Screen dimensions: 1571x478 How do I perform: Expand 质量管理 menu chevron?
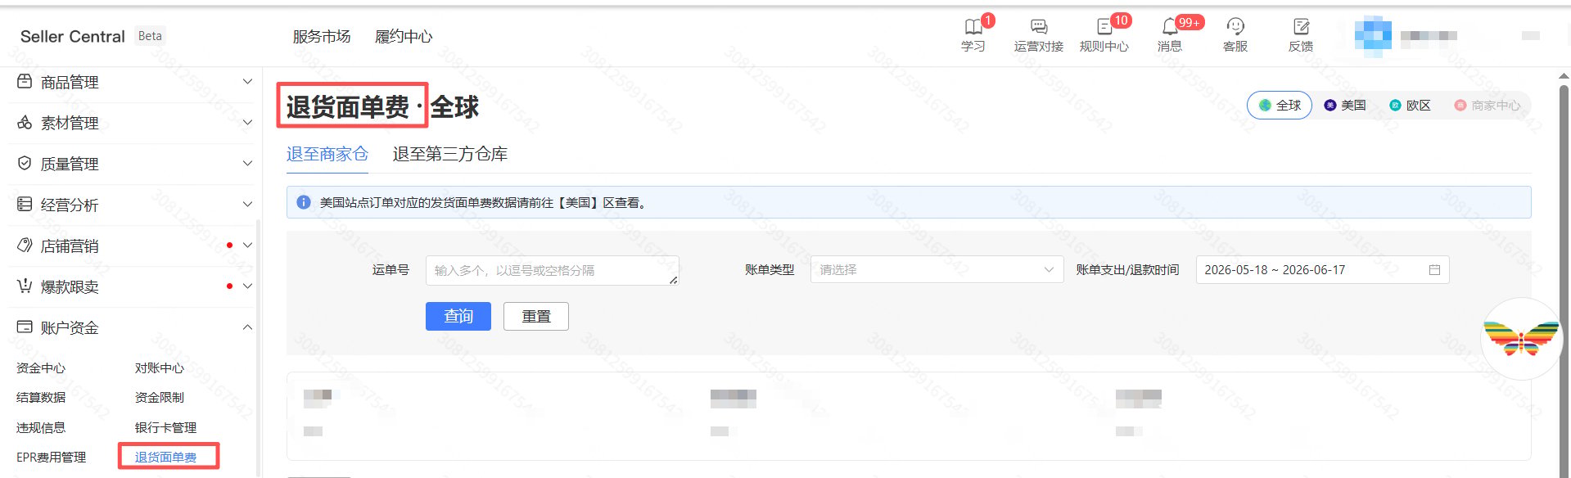click(x=247, y=164)
